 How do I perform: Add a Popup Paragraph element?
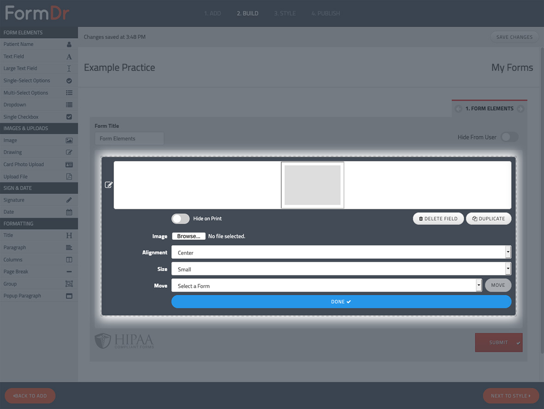tap(39, 296)
